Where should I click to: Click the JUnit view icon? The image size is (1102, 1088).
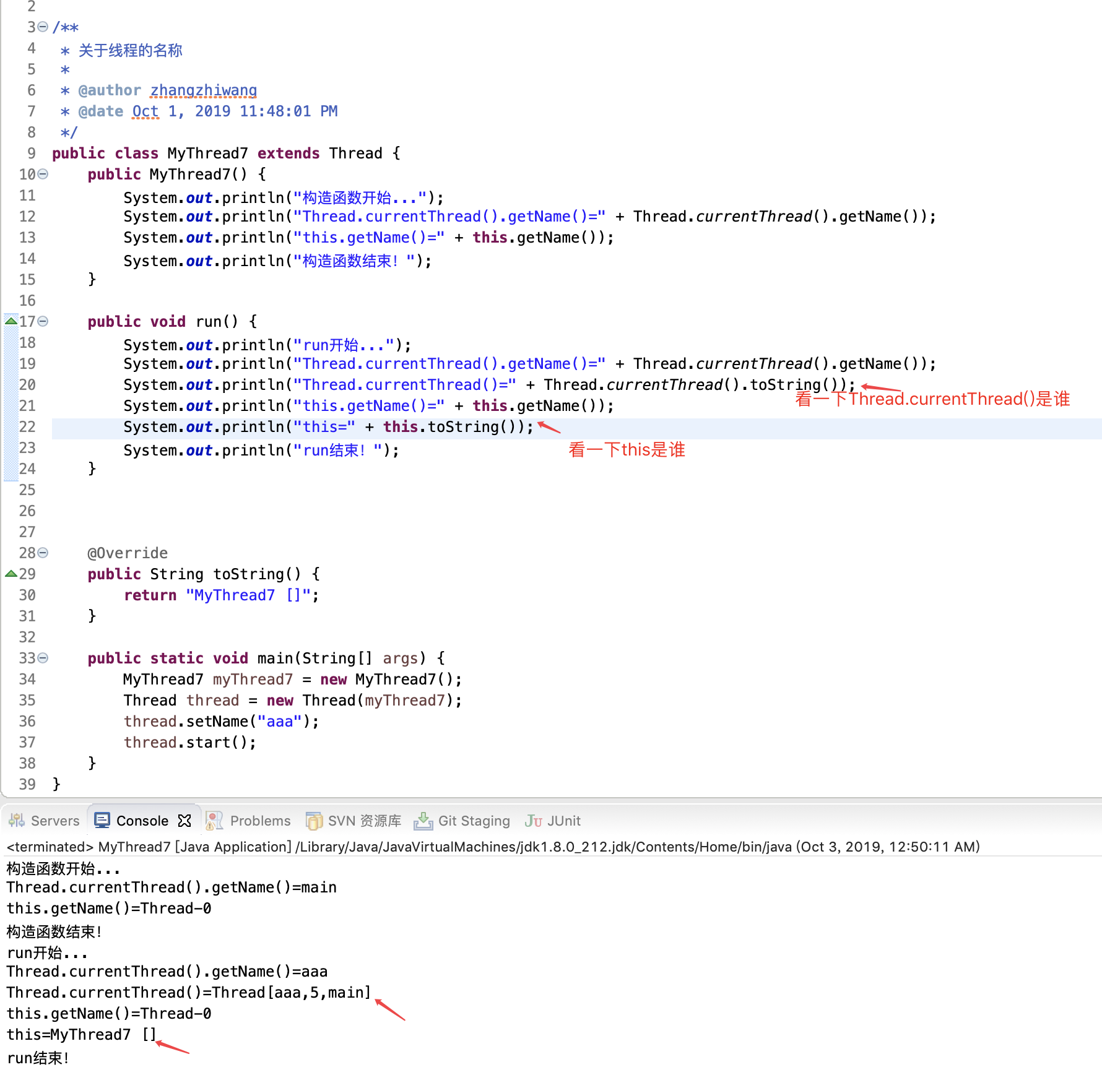point(534,820)
